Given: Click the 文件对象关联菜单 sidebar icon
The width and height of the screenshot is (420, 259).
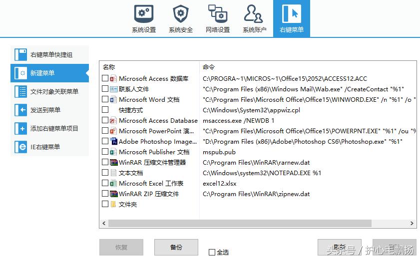Looking at the screenshot, I should (x=20, y=91).
